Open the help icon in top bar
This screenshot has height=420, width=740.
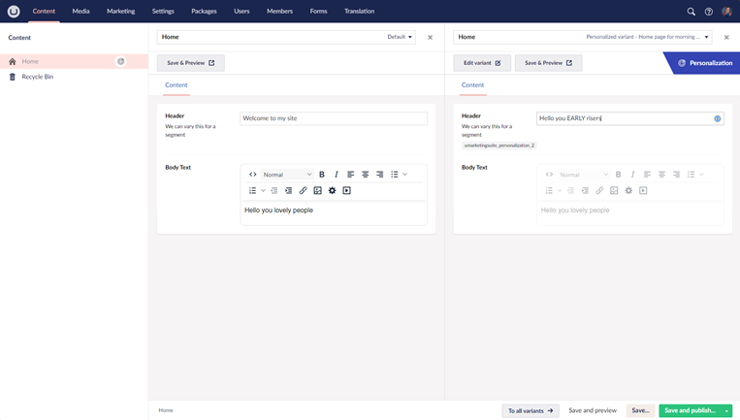(709, 12)
